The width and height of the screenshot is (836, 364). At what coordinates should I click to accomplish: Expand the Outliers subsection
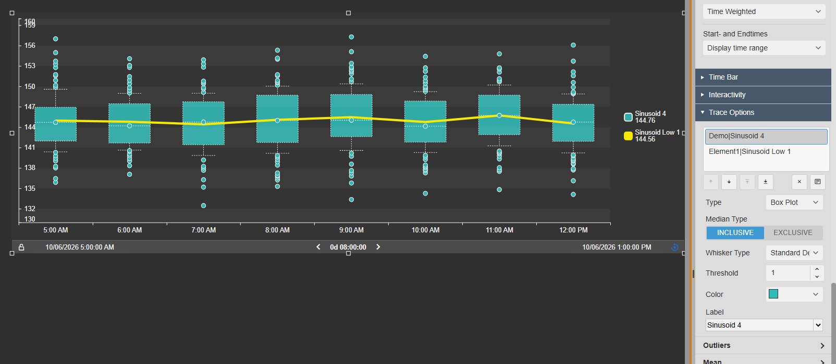[x=763, y=345]
